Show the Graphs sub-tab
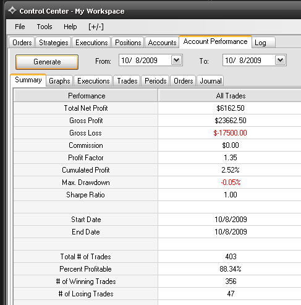 pos(59,81)
